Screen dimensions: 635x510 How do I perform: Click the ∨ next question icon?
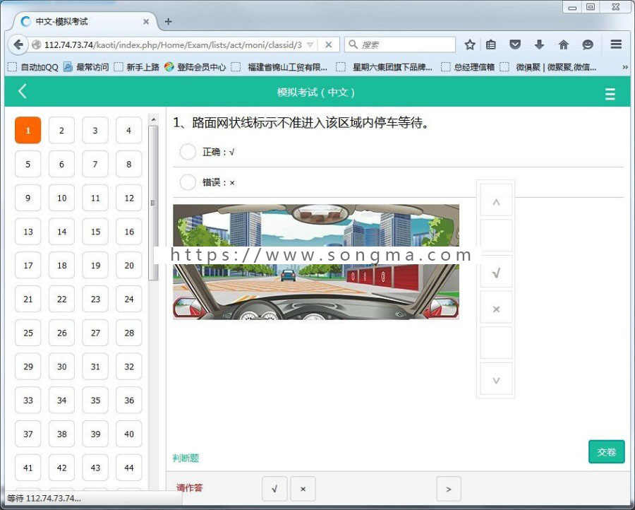[x=495, y=379]
